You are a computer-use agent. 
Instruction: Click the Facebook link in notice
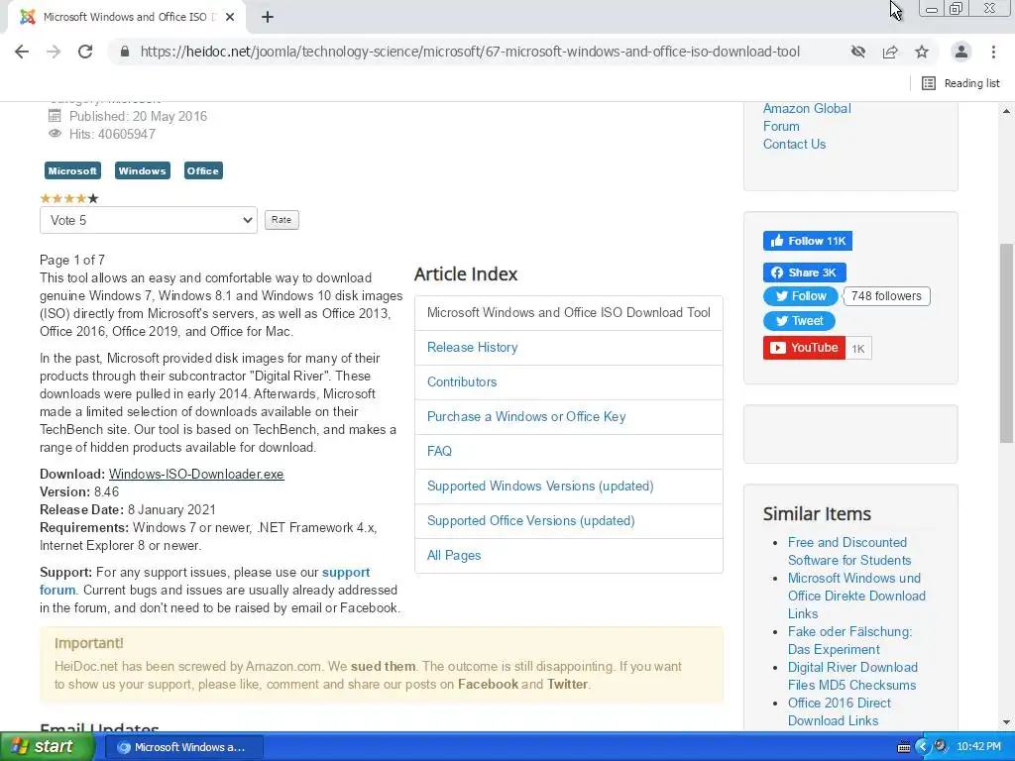[x=488, y=684]
